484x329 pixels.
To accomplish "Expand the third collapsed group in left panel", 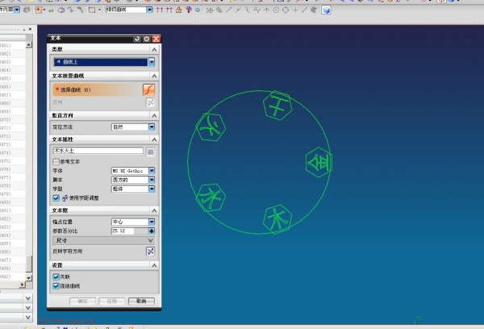I will [28, 317].
